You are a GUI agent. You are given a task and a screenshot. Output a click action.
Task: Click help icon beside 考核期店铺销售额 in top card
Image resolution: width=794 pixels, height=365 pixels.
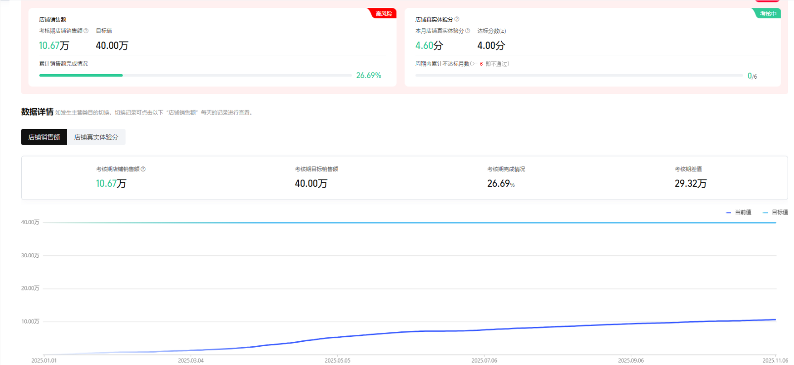[86, 31]
